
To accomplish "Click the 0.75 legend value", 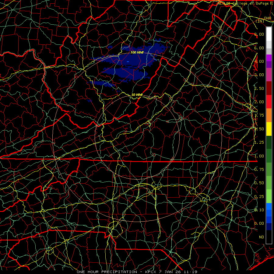I will point(259,170).
